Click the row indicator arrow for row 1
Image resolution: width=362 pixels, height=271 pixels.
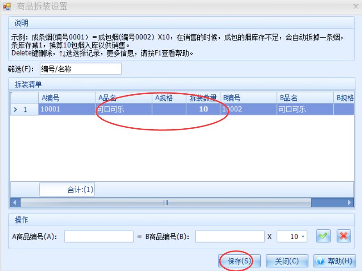point(15,109)
